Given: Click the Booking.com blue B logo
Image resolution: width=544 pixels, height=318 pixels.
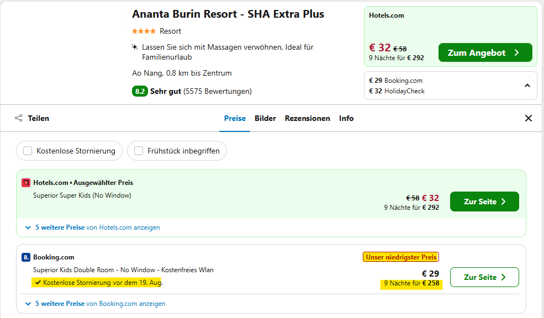Looking at the screenshot, I should 25,257.
